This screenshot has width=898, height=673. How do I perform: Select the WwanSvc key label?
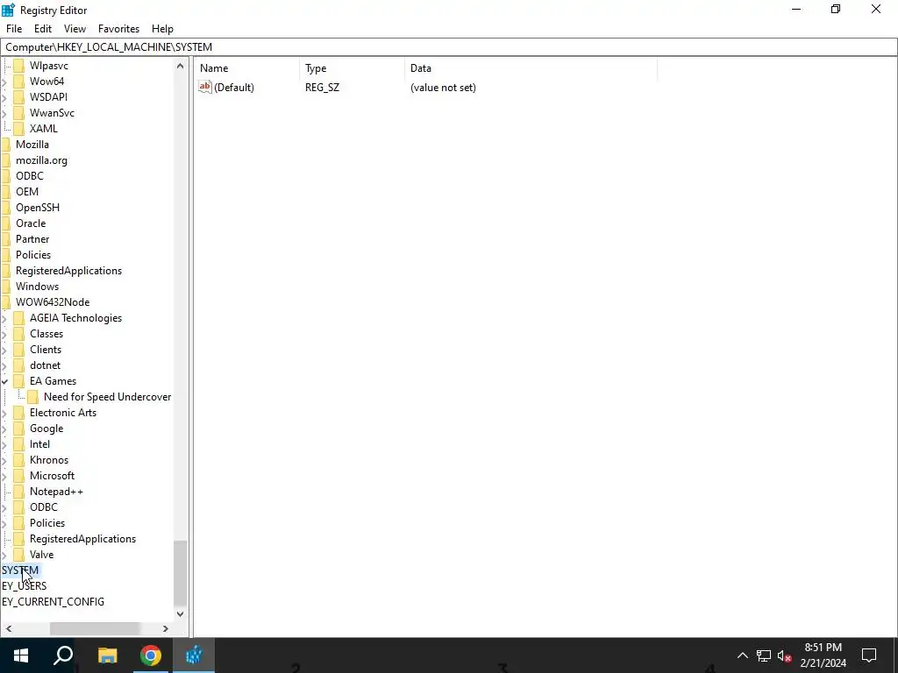[x=52, y=113]
